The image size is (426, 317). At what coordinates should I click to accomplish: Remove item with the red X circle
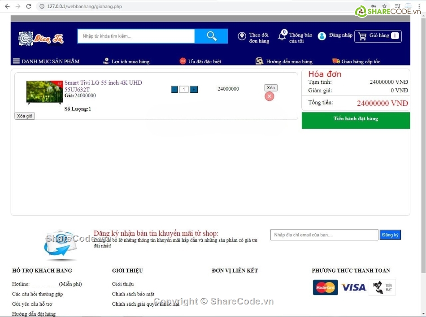(x=269, y=96)
